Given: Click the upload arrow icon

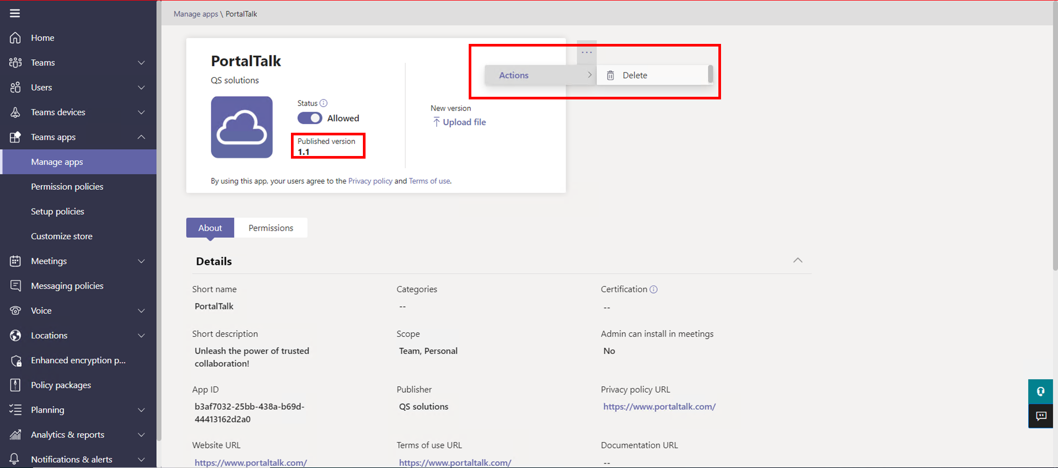Looking at the screenshot, I should click(436, 122).
